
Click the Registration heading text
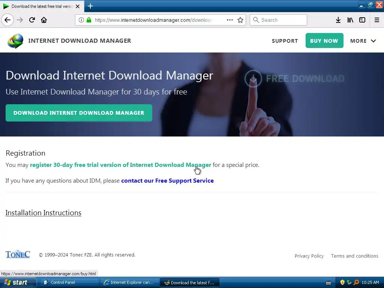click(25, 153)
